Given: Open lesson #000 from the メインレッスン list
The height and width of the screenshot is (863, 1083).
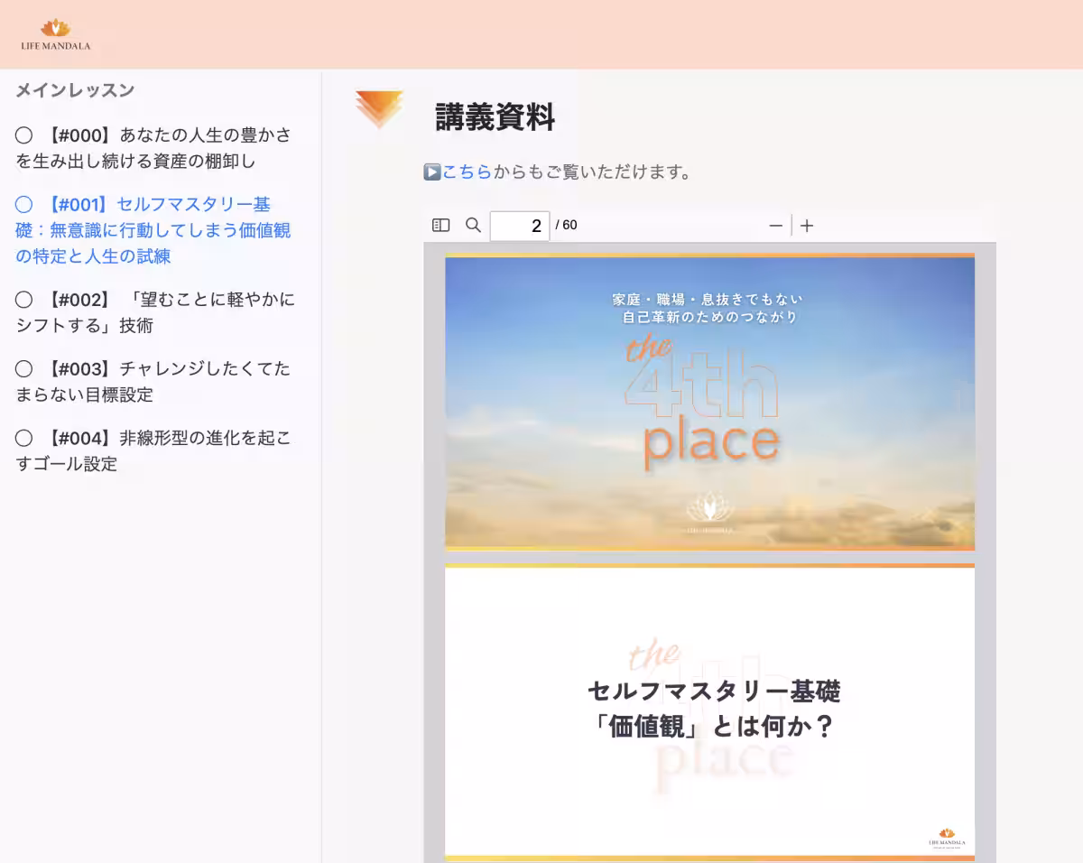Looking at the screenshot, I should 158,148.
